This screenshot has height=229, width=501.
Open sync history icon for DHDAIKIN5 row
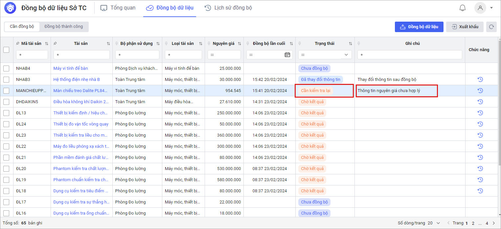[x=480, y=102]
